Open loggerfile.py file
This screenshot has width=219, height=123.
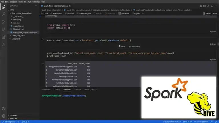coord(23,26)
